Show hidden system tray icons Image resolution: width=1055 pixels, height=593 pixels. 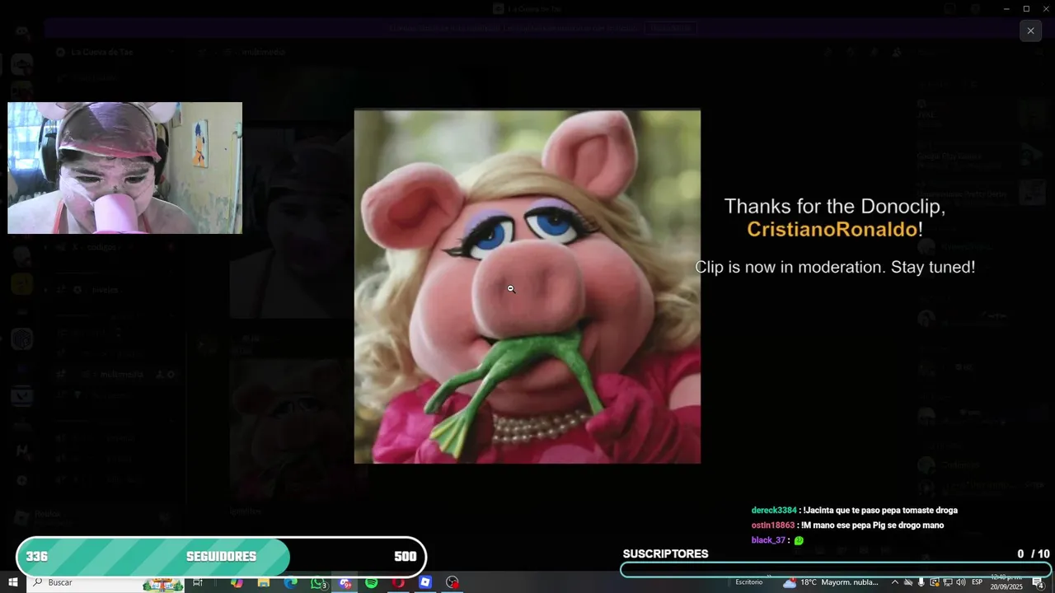[x=895, y=582]
